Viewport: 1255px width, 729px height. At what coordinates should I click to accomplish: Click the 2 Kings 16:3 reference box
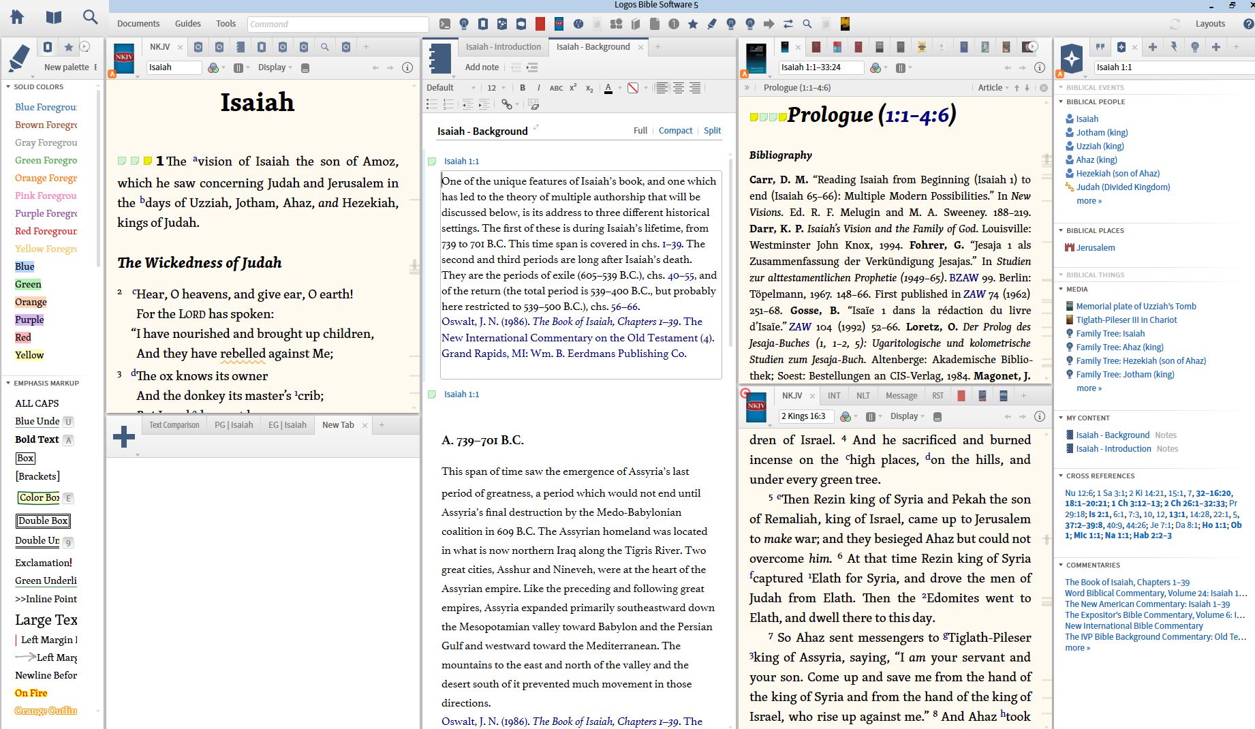point(806,416)
